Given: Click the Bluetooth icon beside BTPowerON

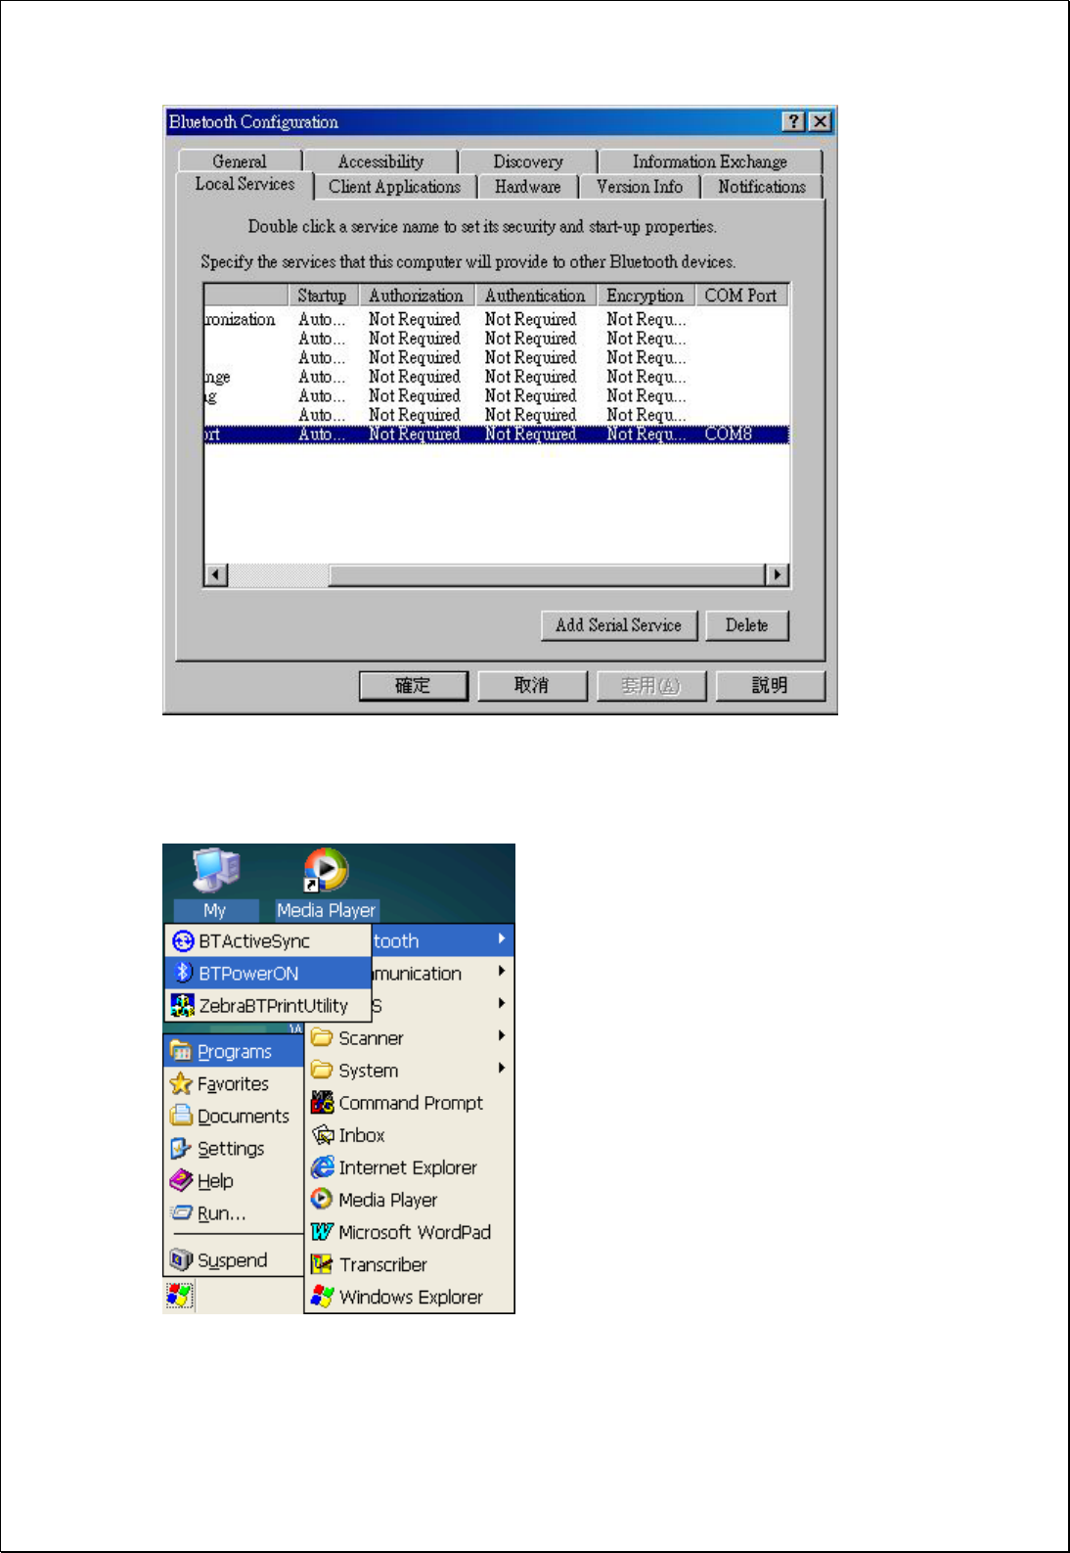Looking at the screenshot, I should click(x=183, y=973).
